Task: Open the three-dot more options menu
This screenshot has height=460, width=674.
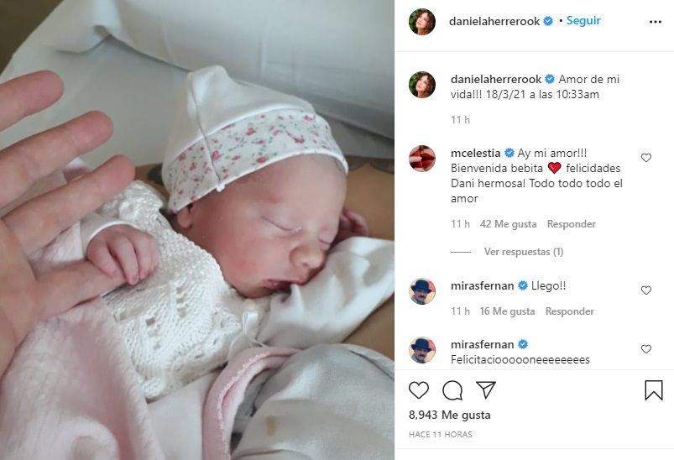Action: (655, 22)
